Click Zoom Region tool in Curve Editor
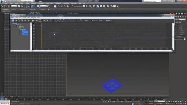Screen dimensions: 187x105 [48, 21]
